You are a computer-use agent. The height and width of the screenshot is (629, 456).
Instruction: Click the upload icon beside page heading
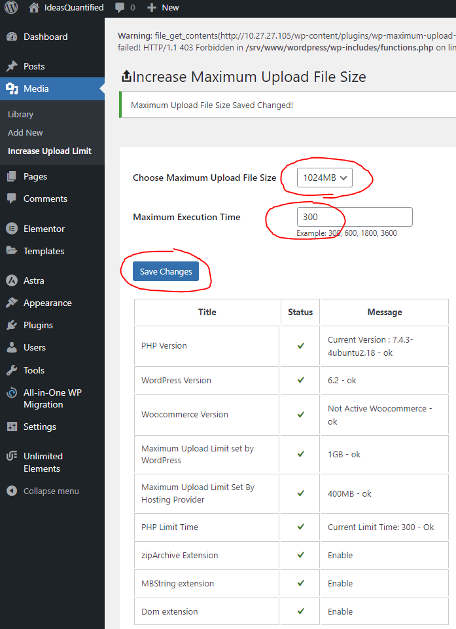(127, 76)
